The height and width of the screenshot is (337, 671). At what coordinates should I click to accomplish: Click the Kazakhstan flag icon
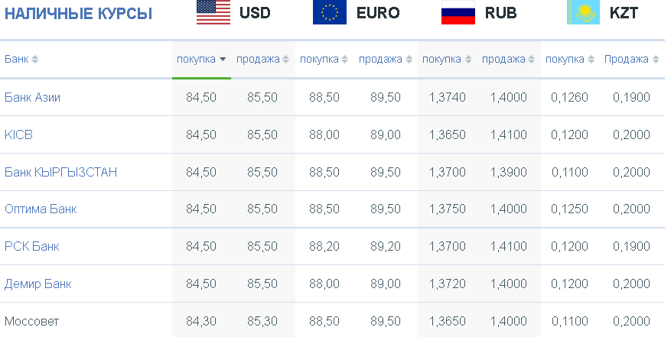(583, 12)
